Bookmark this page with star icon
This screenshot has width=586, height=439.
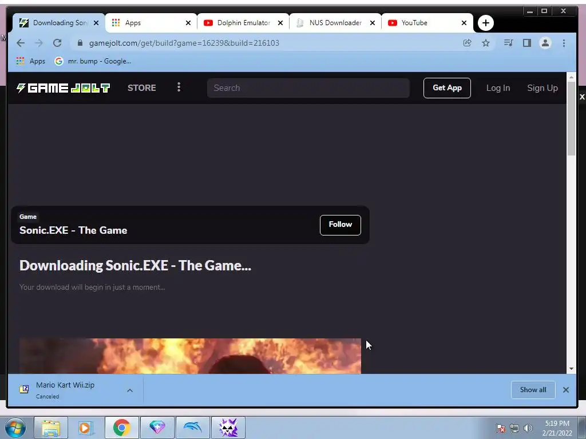pyautogui.click(x=485, y=43)
